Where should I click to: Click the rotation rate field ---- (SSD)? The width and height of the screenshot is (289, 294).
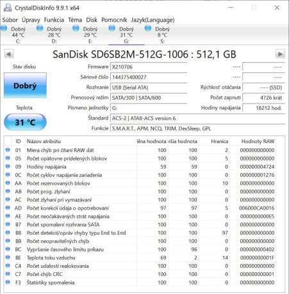click(264, 88)
